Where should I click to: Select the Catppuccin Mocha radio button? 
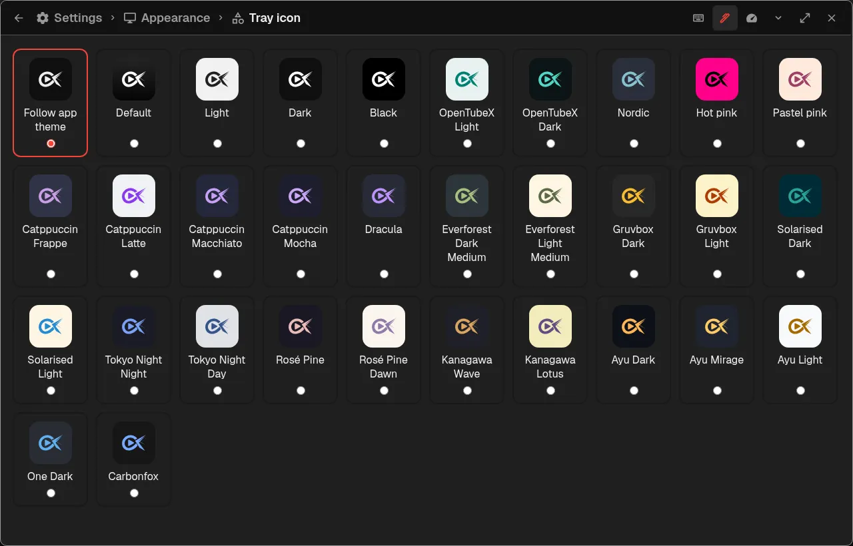(301, 274)
